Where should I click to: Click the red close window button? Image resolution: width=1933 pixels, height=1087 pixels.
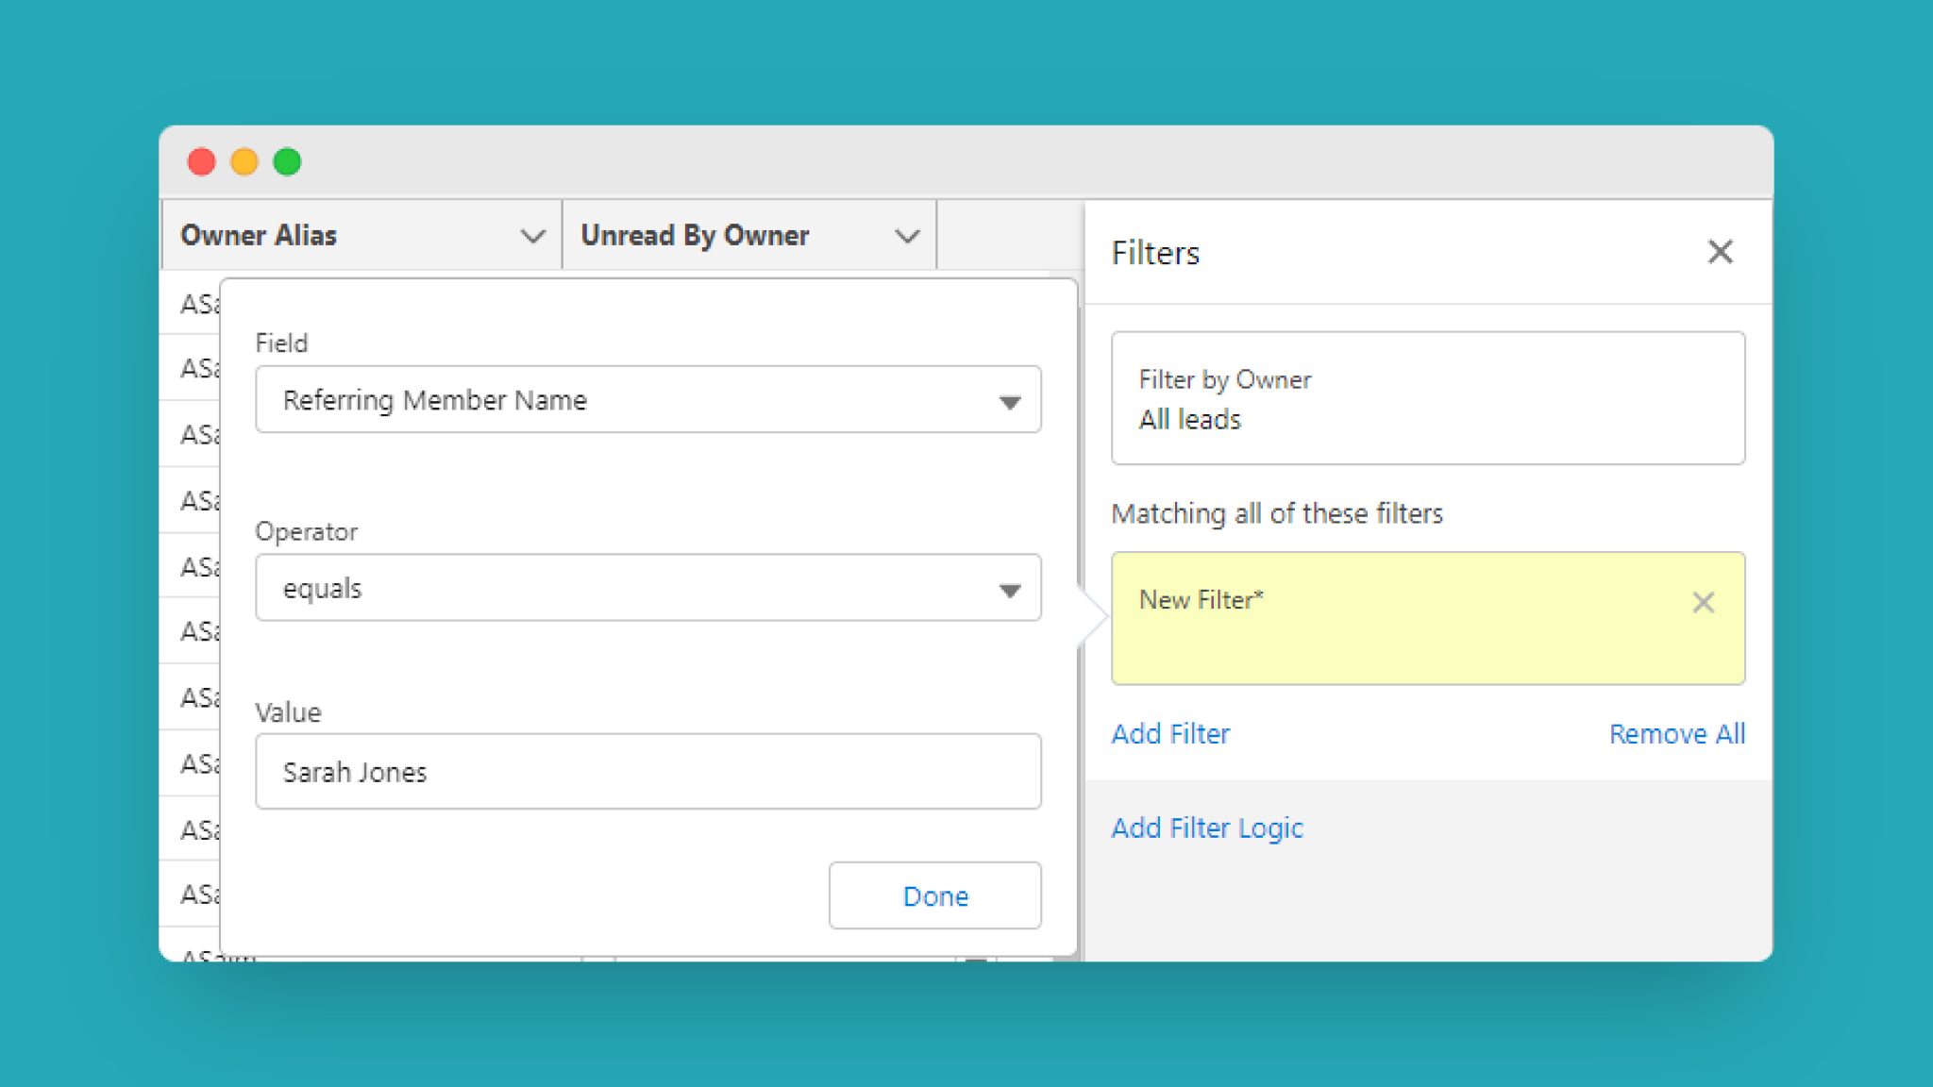pyautogui.click(x=201, y=162)
